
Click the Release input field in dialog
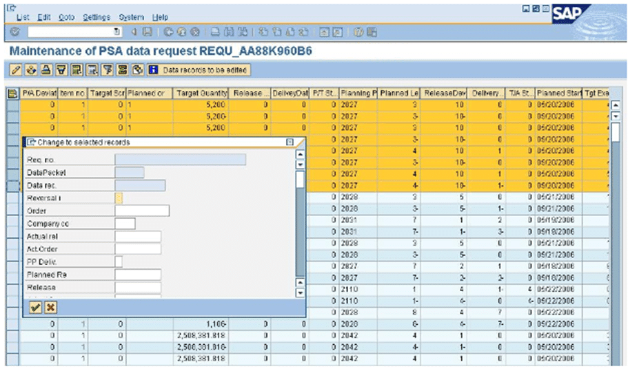point(138,288)
